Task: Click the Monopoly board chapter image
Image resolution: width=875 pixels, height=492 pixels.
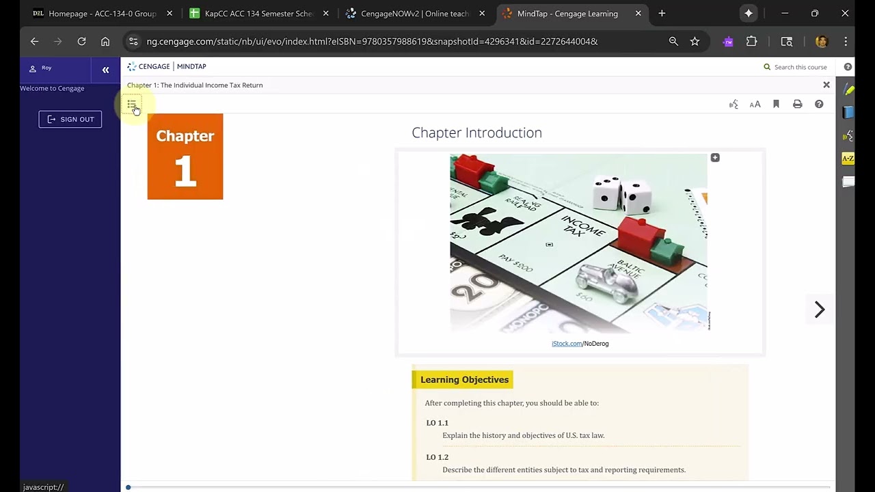Action: 578,243
